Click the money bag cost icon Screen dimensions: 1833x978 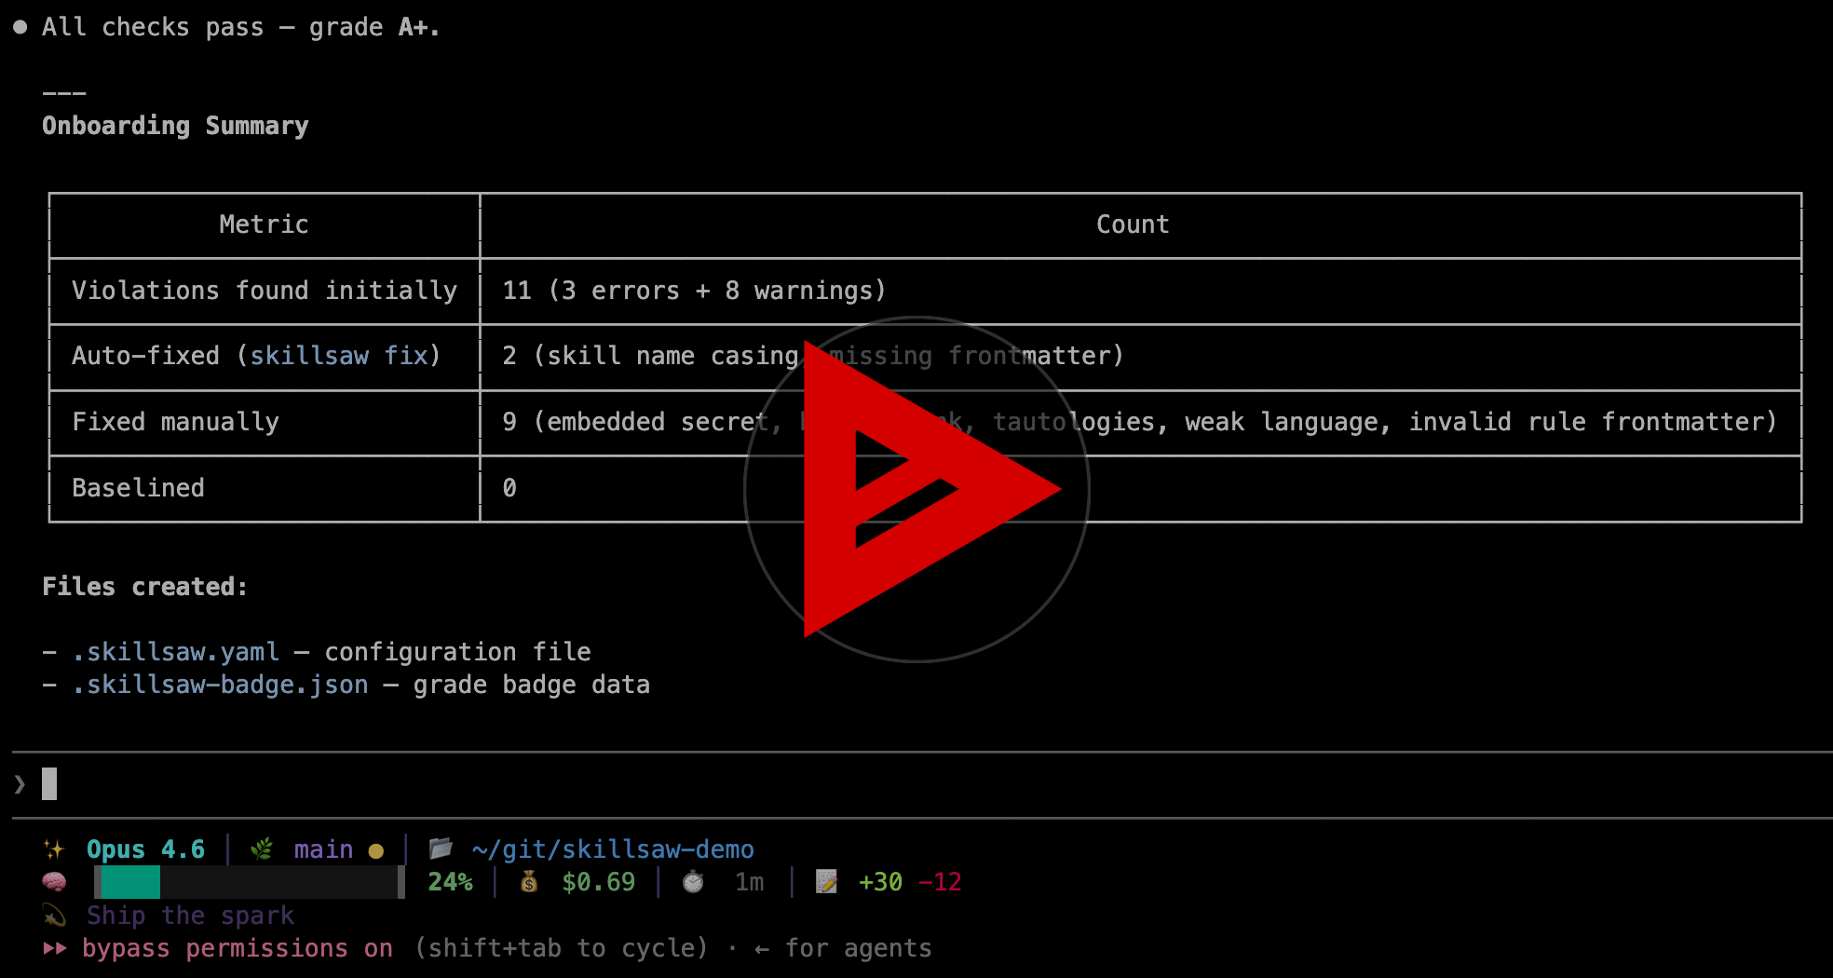(x=529, y=881)
